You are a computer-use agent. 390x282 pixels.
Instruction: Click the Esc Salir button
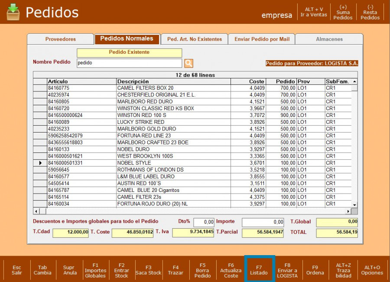[16, 270]
